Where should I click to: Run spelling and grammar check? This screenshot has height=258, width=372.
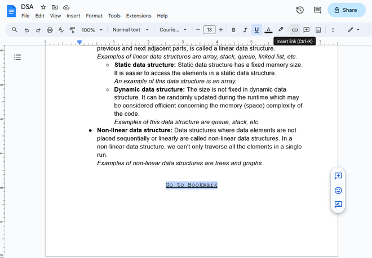61,30
